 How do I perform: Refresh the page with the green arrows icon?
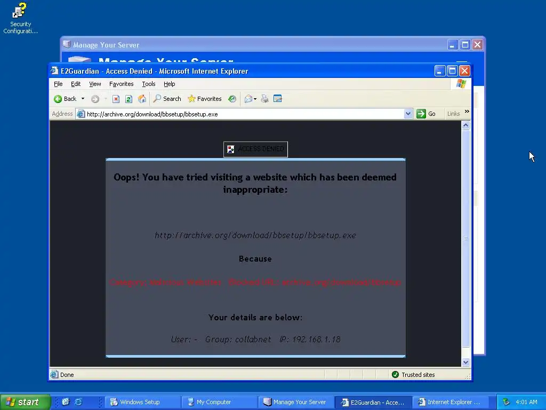(x=129, y=99)
